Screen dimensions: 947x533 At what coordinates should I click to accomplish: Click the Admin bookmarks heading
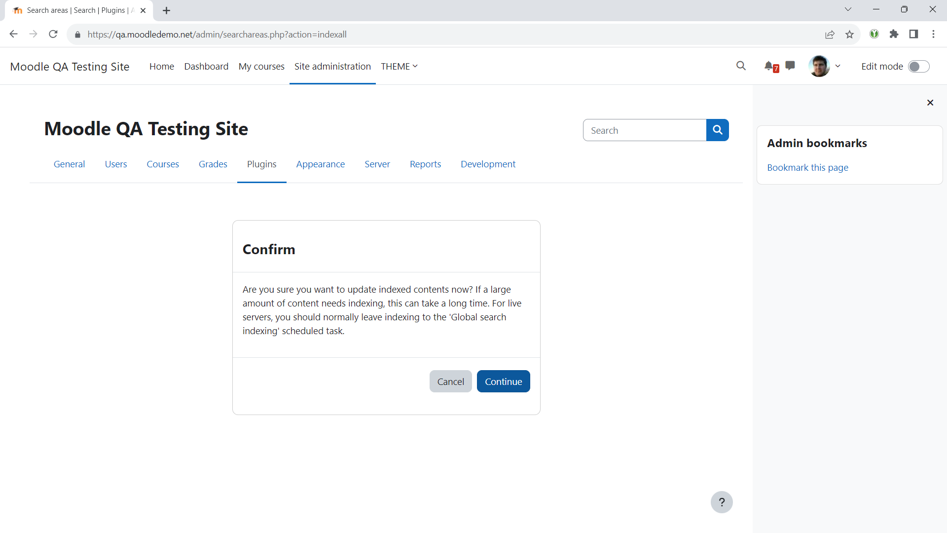click(817, 143)
